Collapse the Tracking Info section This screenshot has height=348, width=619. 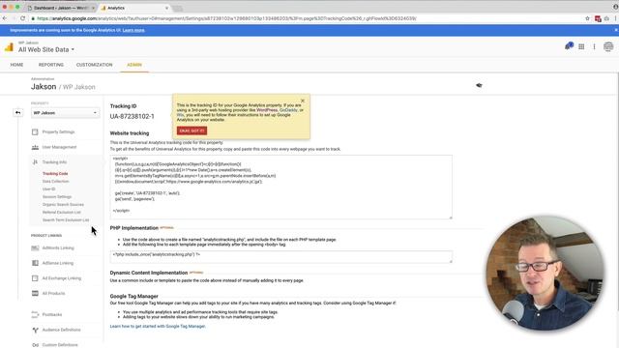54,162
